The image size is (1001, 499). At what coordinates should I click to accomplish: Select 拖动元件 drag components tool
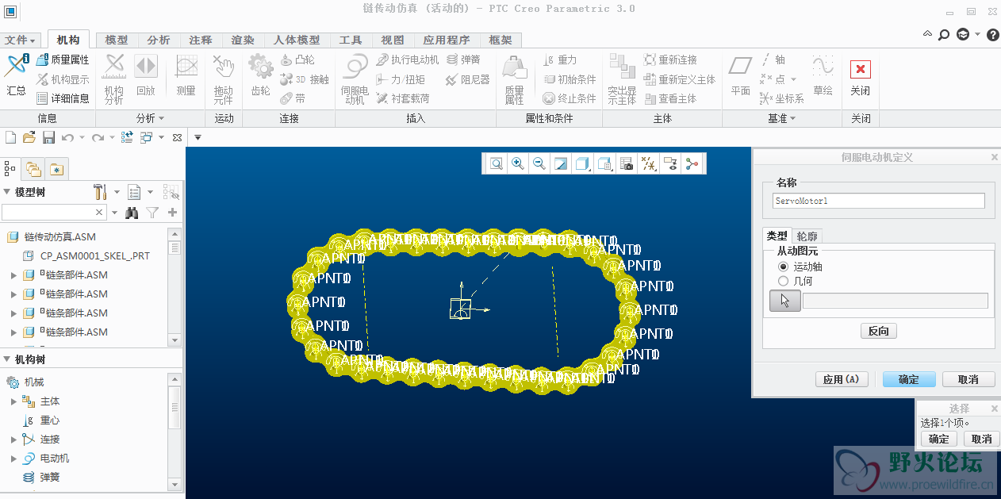click(x=224, y=79)
